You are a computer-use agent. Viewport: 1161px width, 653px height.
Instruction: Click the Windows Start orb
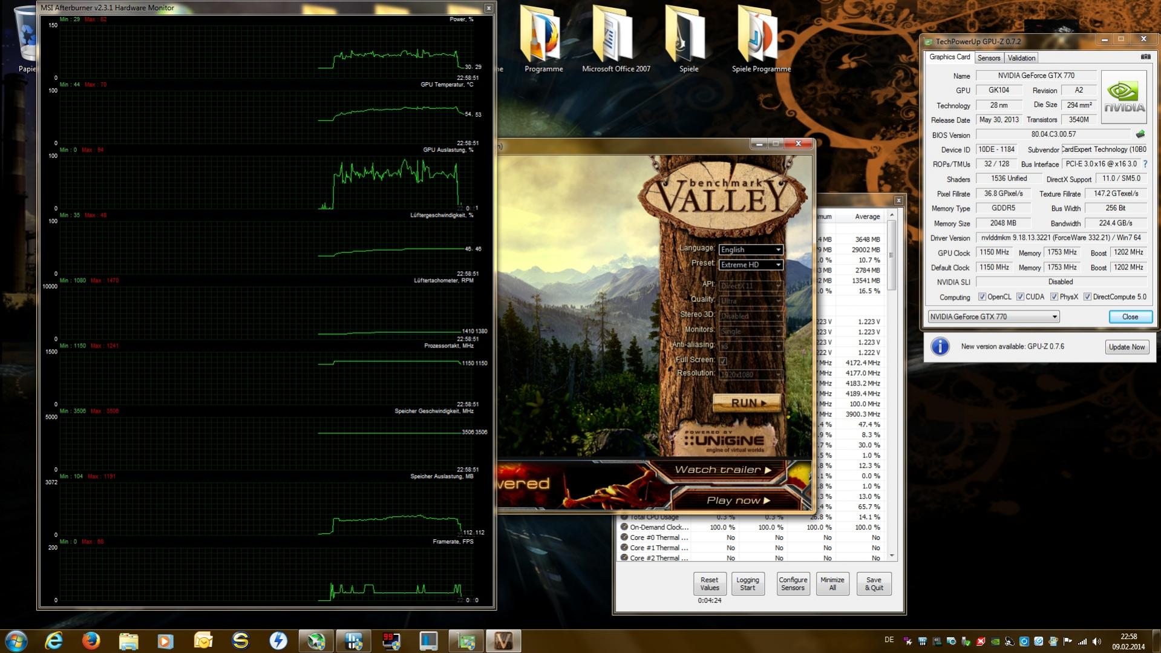16,640
